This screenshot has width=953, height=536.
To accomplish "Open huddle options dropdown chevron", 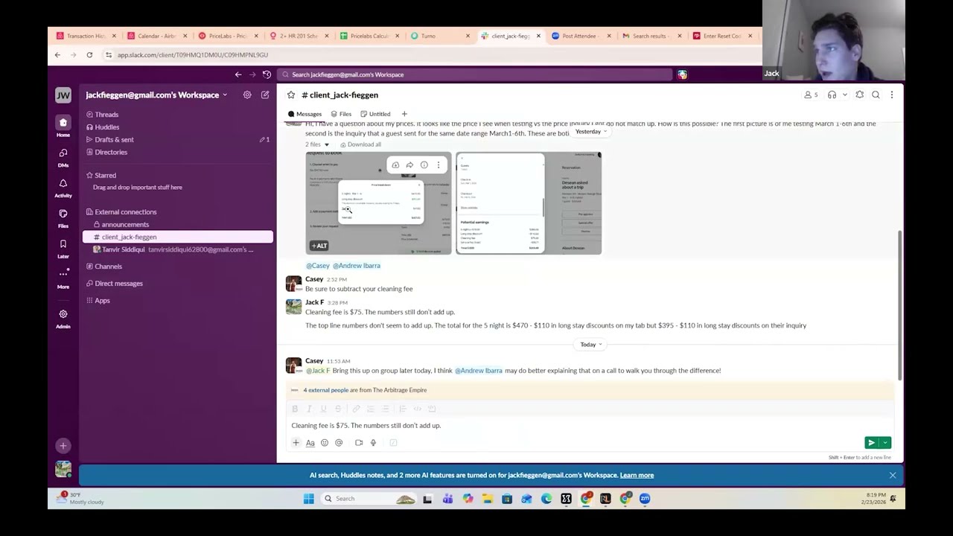I will pyautogui.click(x=845, y=95).
